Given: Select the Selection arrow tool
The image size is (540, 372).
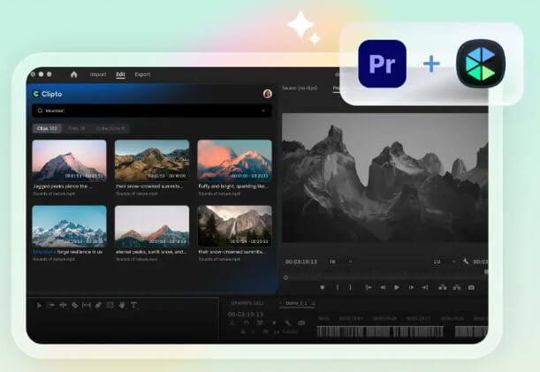Looking at the screenshot, I should [39, 305].
